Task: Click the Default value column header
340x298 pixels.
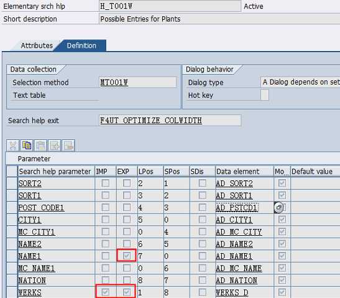Action: point(315,172)
